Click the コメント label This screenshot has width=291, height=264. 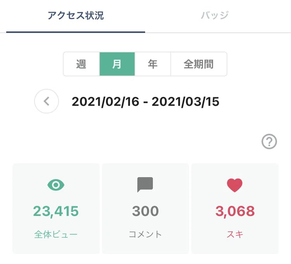[x=145, y=234]
